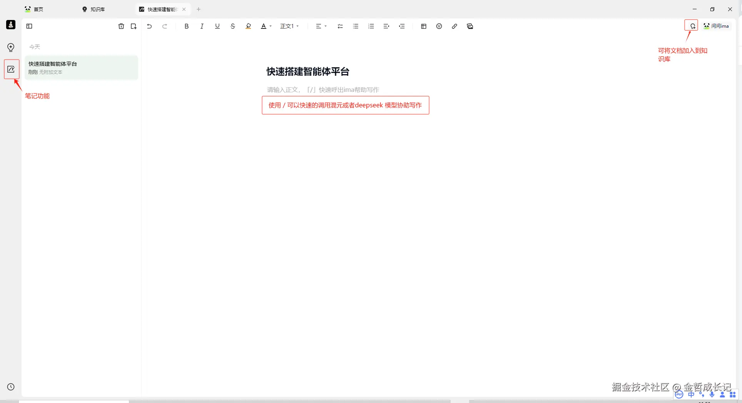Screen dimensions: 742x403
Task: Insert a numbered list
Action: 371,26
